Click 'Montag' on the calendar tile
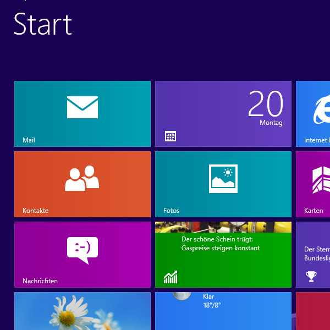 [x=271, y=123]
